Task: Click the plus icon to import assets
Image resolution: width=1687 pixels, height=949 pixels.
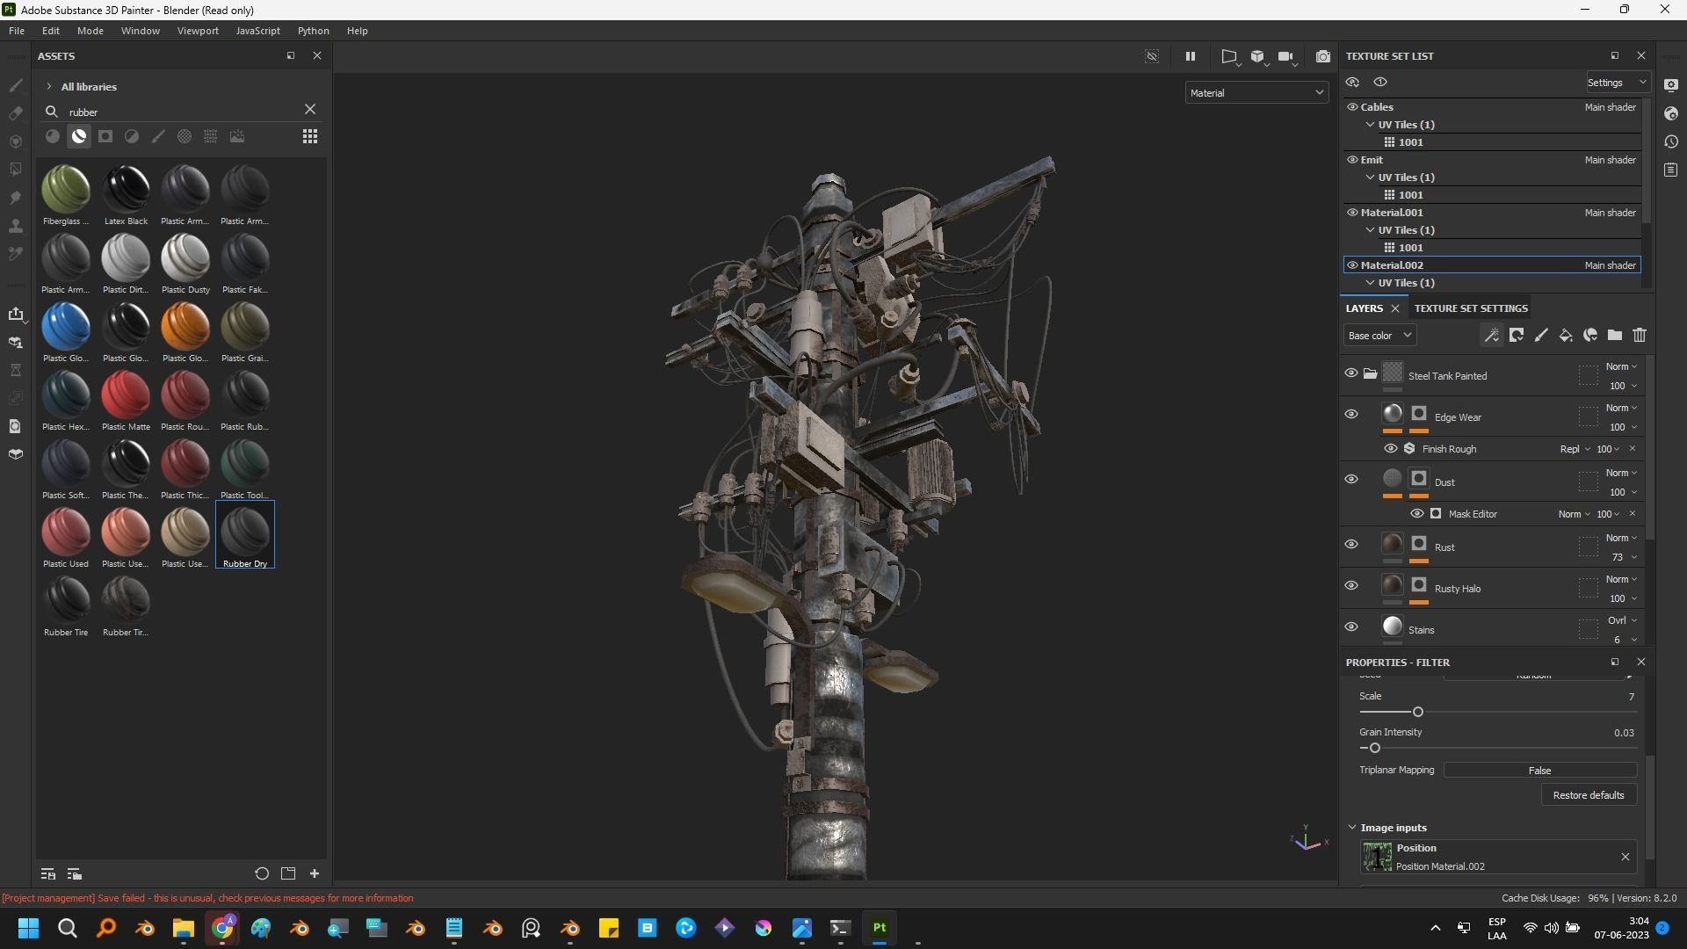Action: pos(315,873)
